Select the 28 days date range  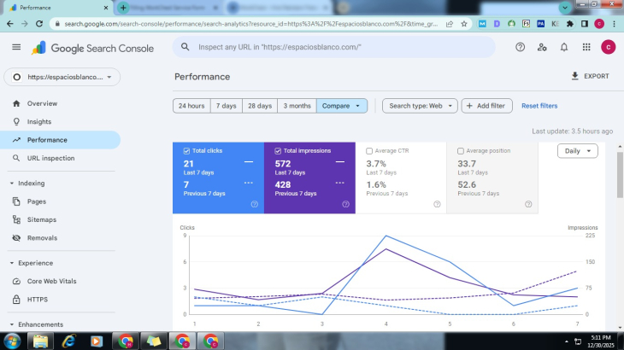click(x=259, y=106)
